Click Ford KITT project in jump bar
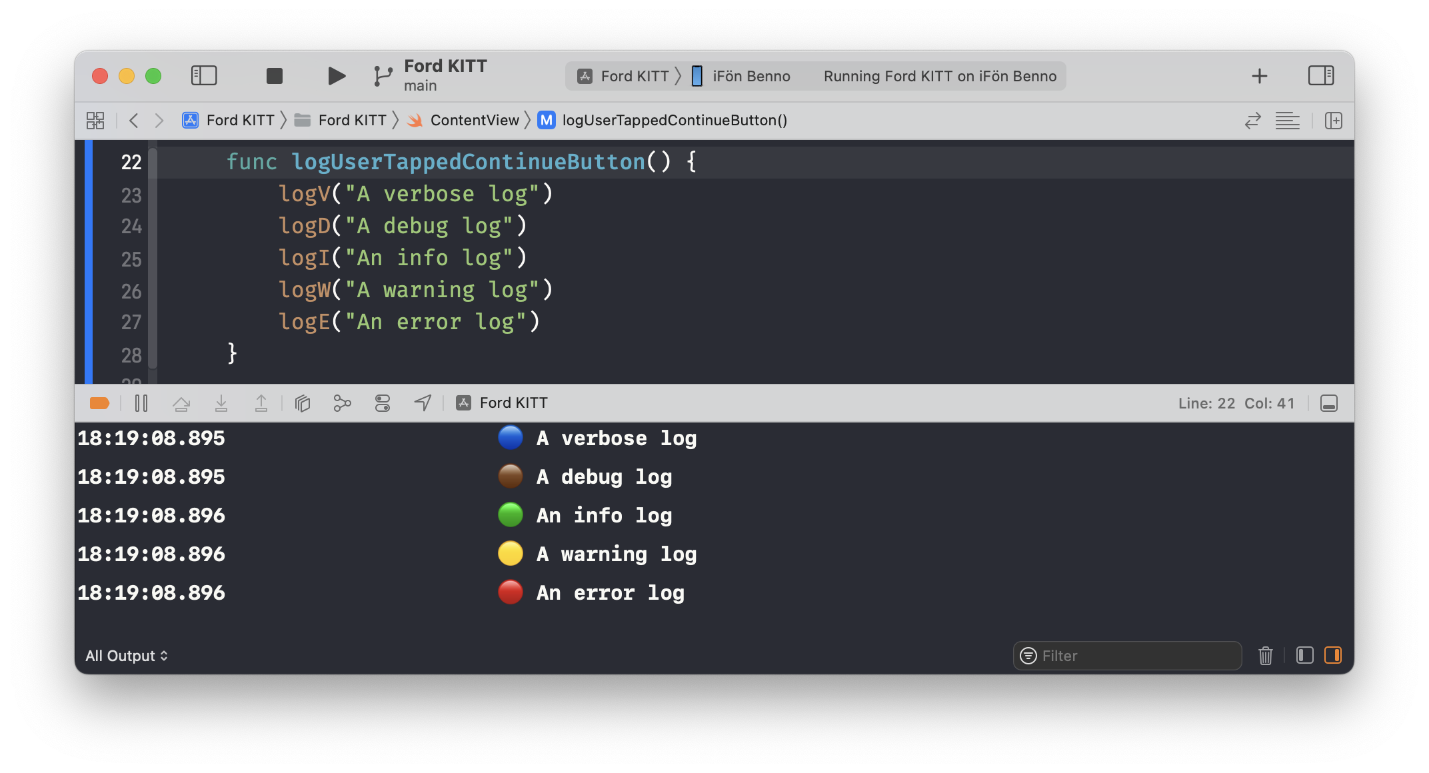The height and width of the screenshot is (773, 1429). click(228, 120)
